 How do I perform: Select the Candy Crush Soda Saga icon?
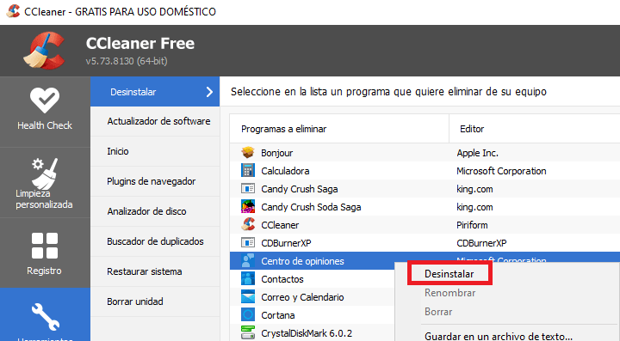click(x=248, y=206)
